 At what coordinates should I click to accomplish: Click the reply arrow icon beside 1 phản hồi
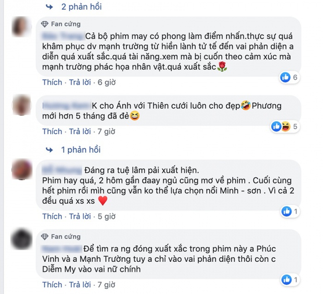[49, 150]
